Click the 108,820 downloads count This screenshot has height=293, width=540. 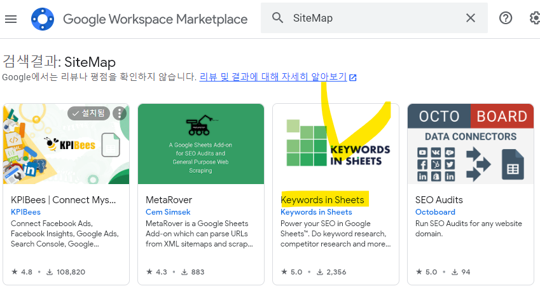click(66, 272)
